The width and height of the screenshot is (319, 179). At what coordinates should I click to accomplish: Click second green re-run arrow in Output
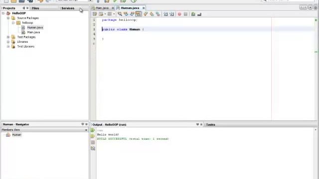tap(93, 136)
